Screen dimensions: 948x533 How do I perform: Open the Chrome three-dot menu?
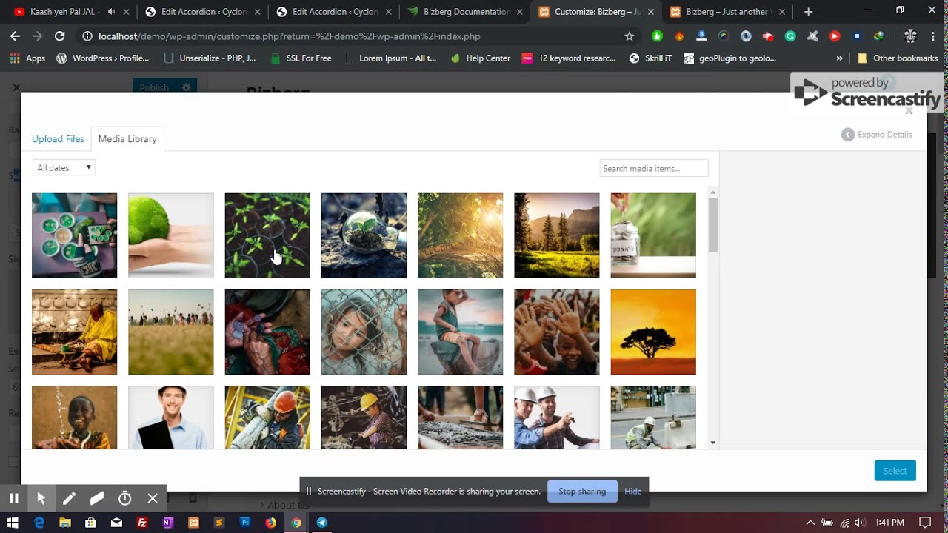point(933,36)
